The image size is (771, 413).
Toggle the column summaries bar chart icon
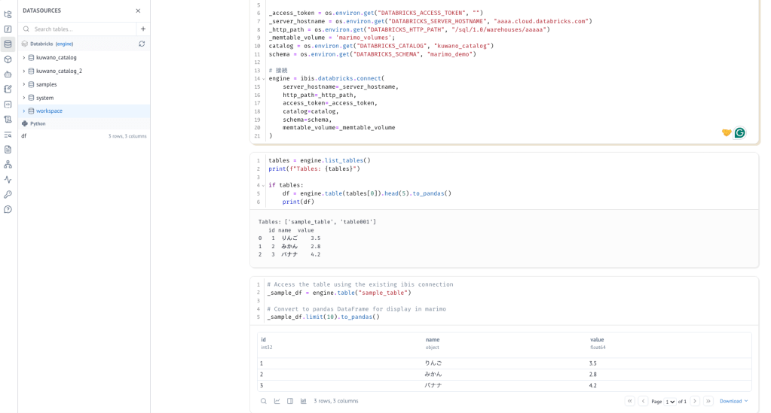(304, 401)
